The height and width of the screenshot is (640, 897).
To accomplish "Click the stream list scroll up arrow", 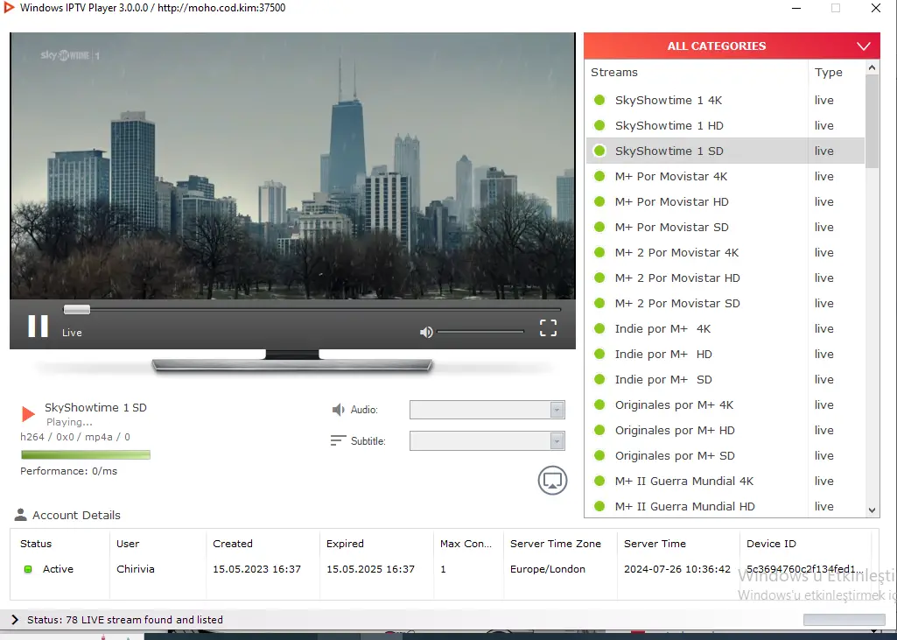I will (872, 67).
